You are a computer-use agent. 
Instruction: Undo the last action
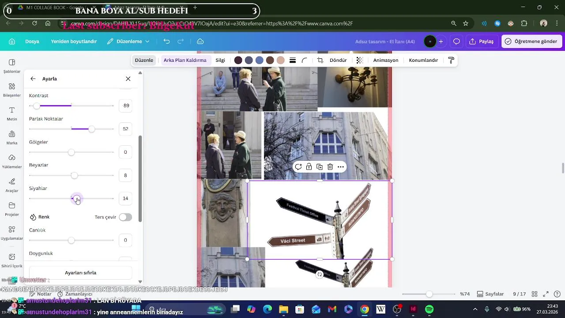point(166,42)
